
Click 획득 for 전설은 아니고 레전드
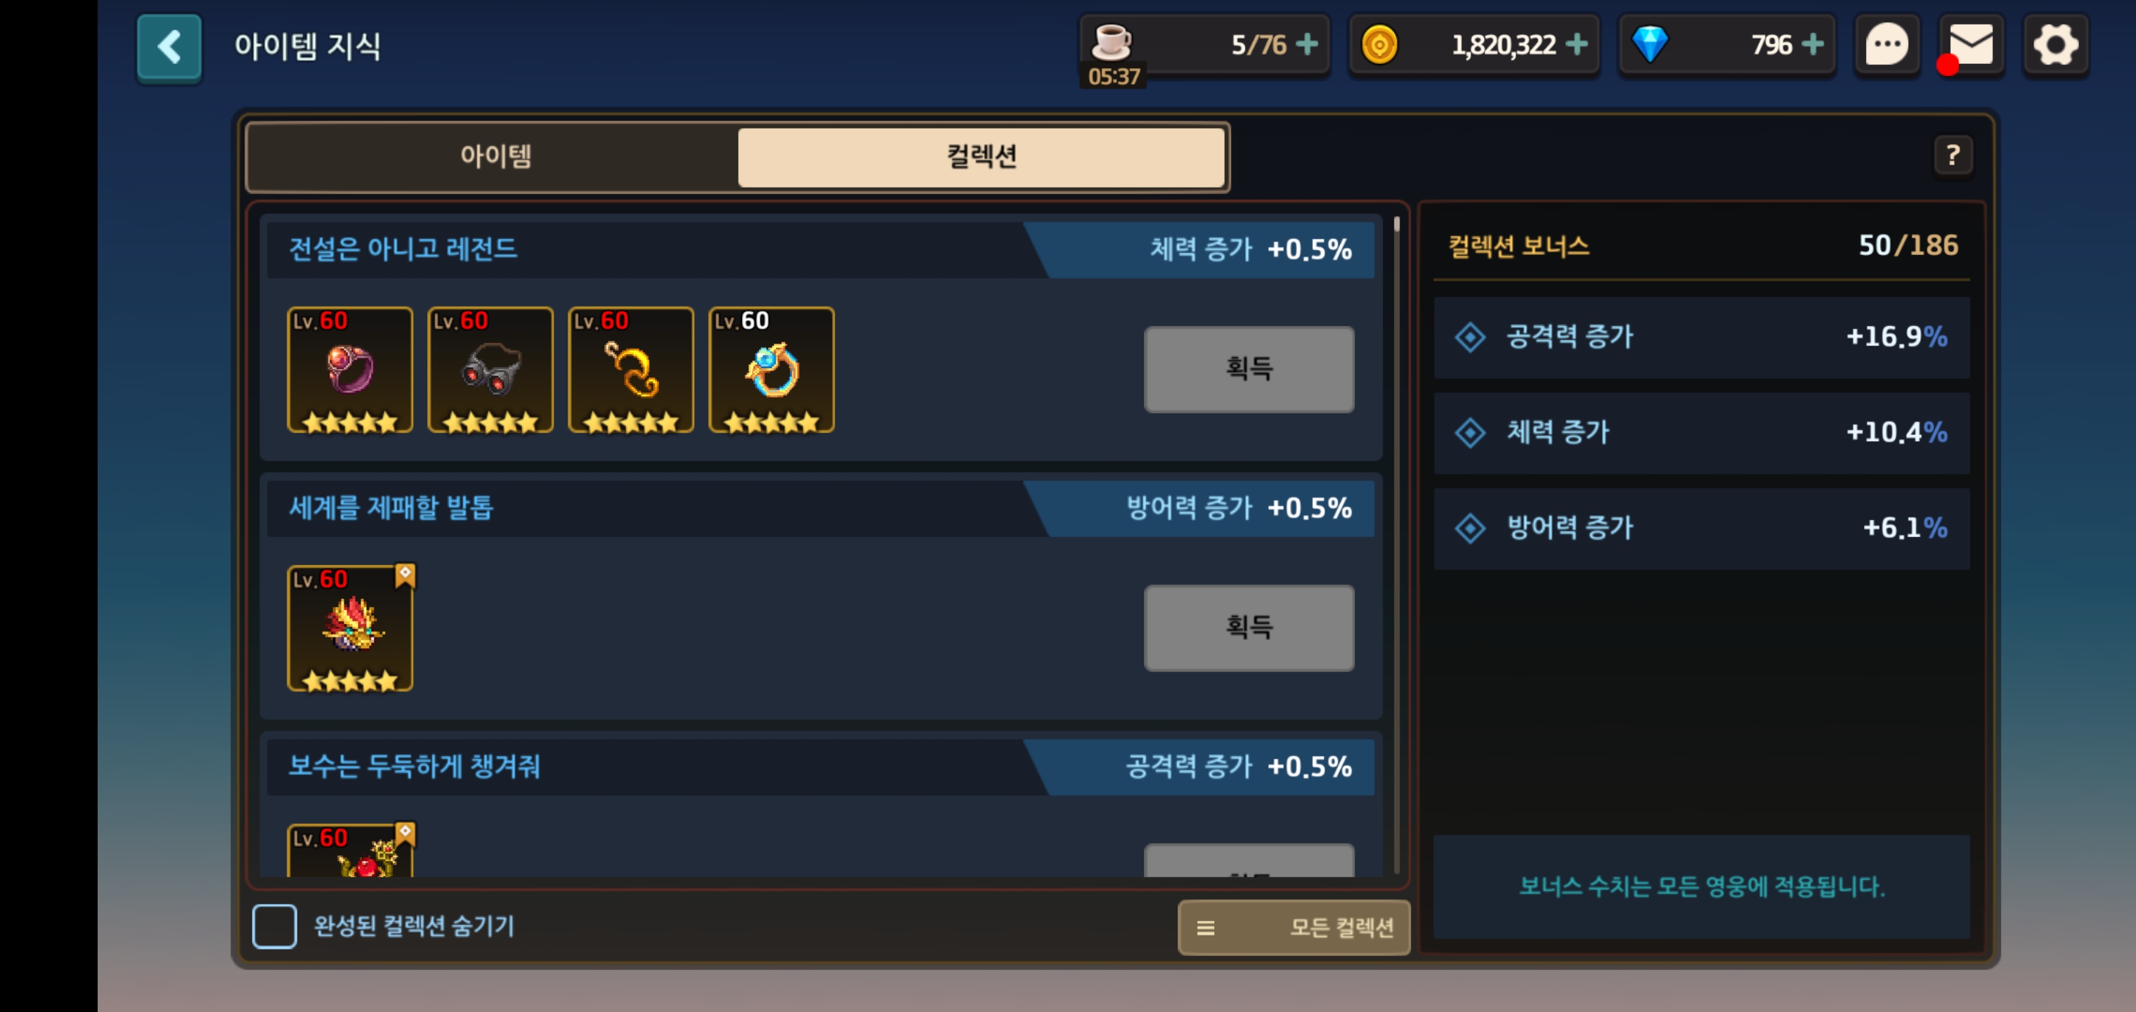[1249, 369]
